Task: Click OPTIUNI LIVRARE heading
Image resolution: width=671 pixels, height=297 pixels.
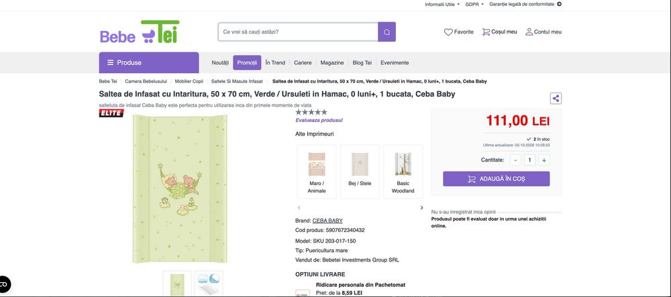Action: point(320,274)
